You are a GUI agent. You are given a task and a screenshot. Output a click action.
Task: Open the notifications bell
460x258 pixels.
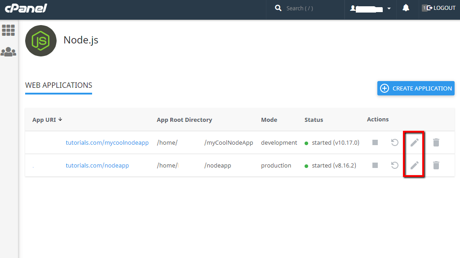click(x=407, y=8)
